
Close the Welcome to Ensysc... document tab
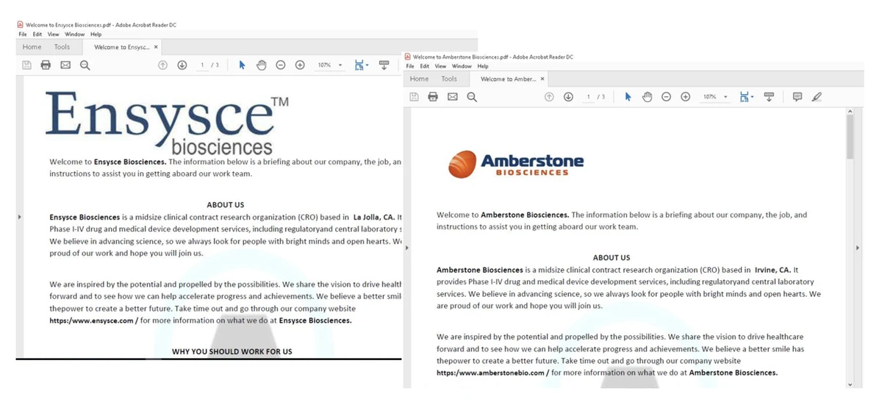coord(156,47)
